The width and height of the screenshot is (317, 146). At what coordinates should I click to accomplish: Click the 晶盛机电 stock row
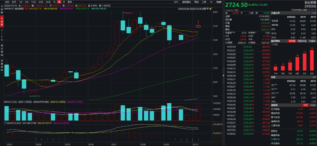click(x=294, y=135)
